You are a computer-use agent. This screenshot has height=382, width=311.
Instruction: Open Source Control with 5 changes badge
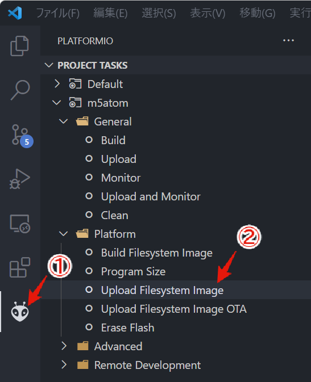point(22,136)
